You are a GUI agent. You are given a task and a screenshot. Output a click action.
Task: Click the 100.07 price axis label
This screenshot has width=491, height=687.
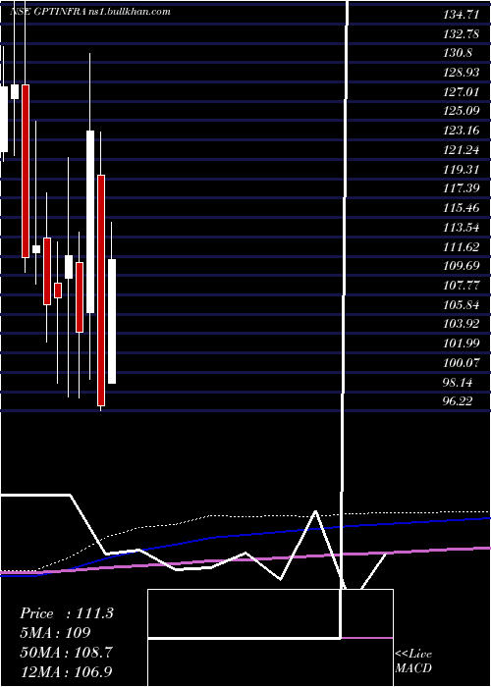click(x=461, y=363)
